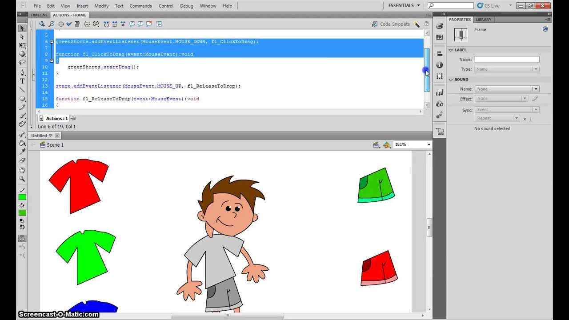Select the Paint Bucket tool
The height and width of the screenshot is (320, 569).
pos(22,143)
